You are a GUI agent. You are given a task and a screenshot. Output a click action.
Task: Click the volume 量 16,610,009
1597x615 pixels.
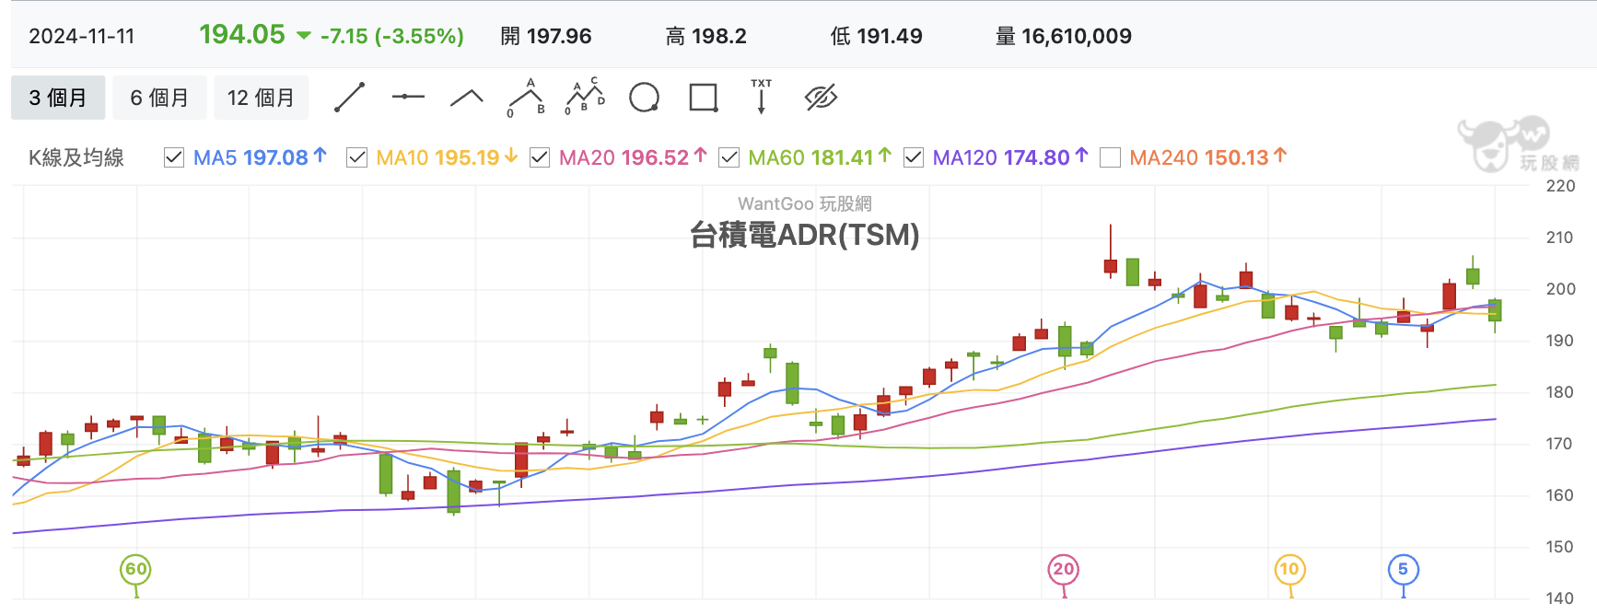1064,36
